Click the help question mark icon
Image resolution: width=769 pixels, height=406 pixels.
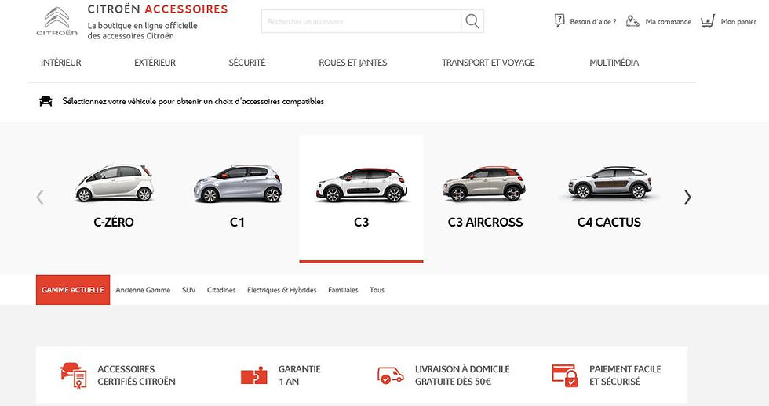point(559,20)
